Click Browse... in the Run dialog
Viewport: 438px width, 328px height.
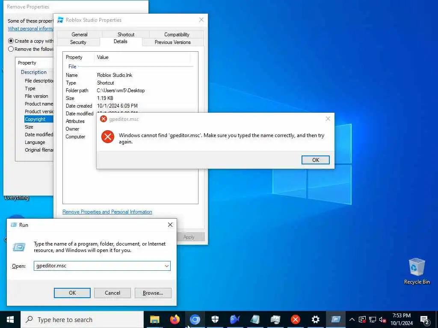pos(153,293)
